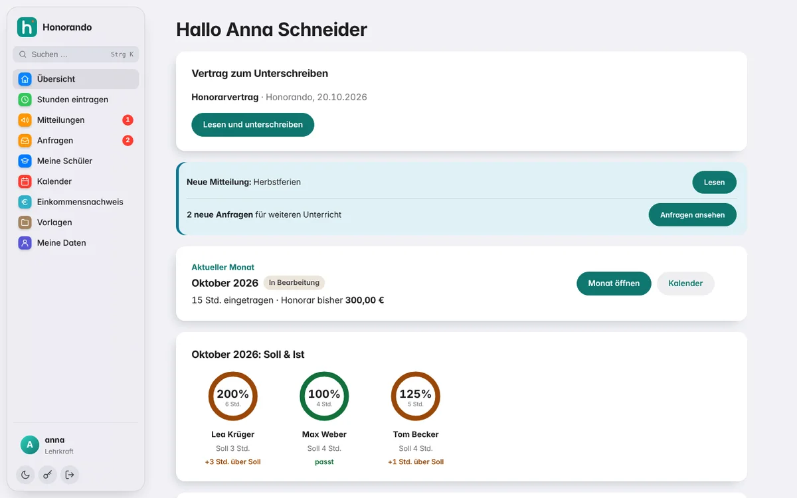Open Meine Daten person icon
This screenshot has width=797, height=498.
point(25,244)
